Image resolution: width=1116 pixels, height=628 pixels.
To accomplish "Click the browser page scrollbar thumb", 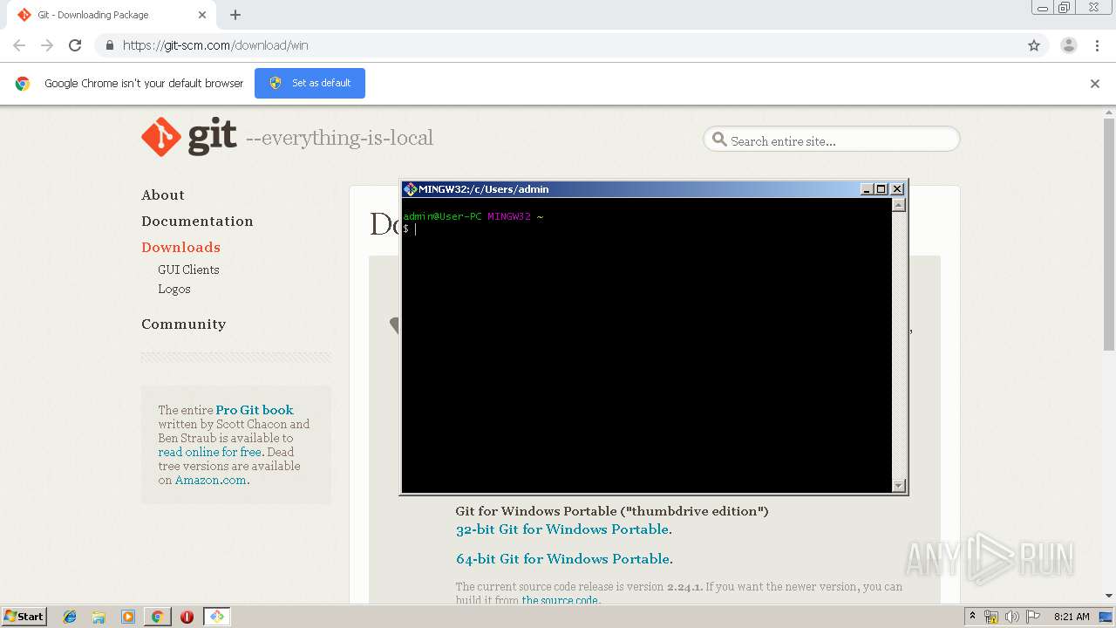I will point(1109,234).
